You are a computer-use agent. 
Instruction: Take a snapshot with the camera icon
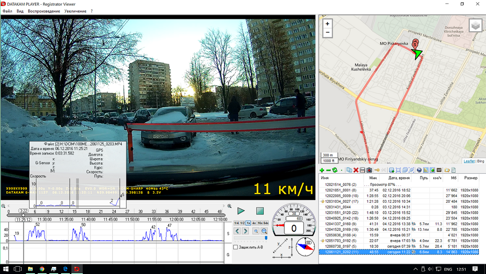pyautogui.click(x=369, y=170)
